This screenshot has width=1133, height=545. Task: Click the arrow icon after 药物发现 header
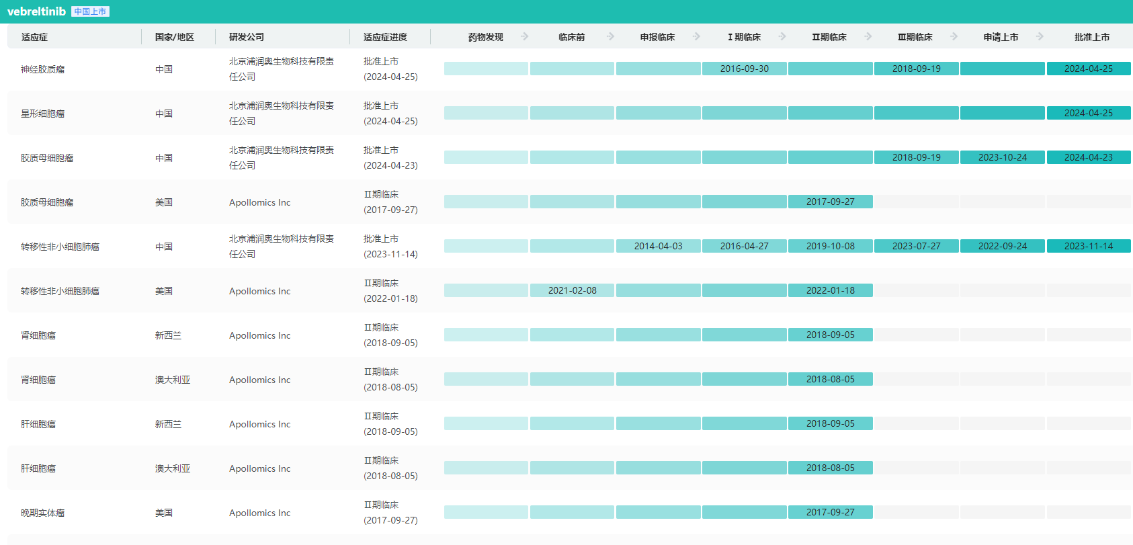[x=524, y=36]
